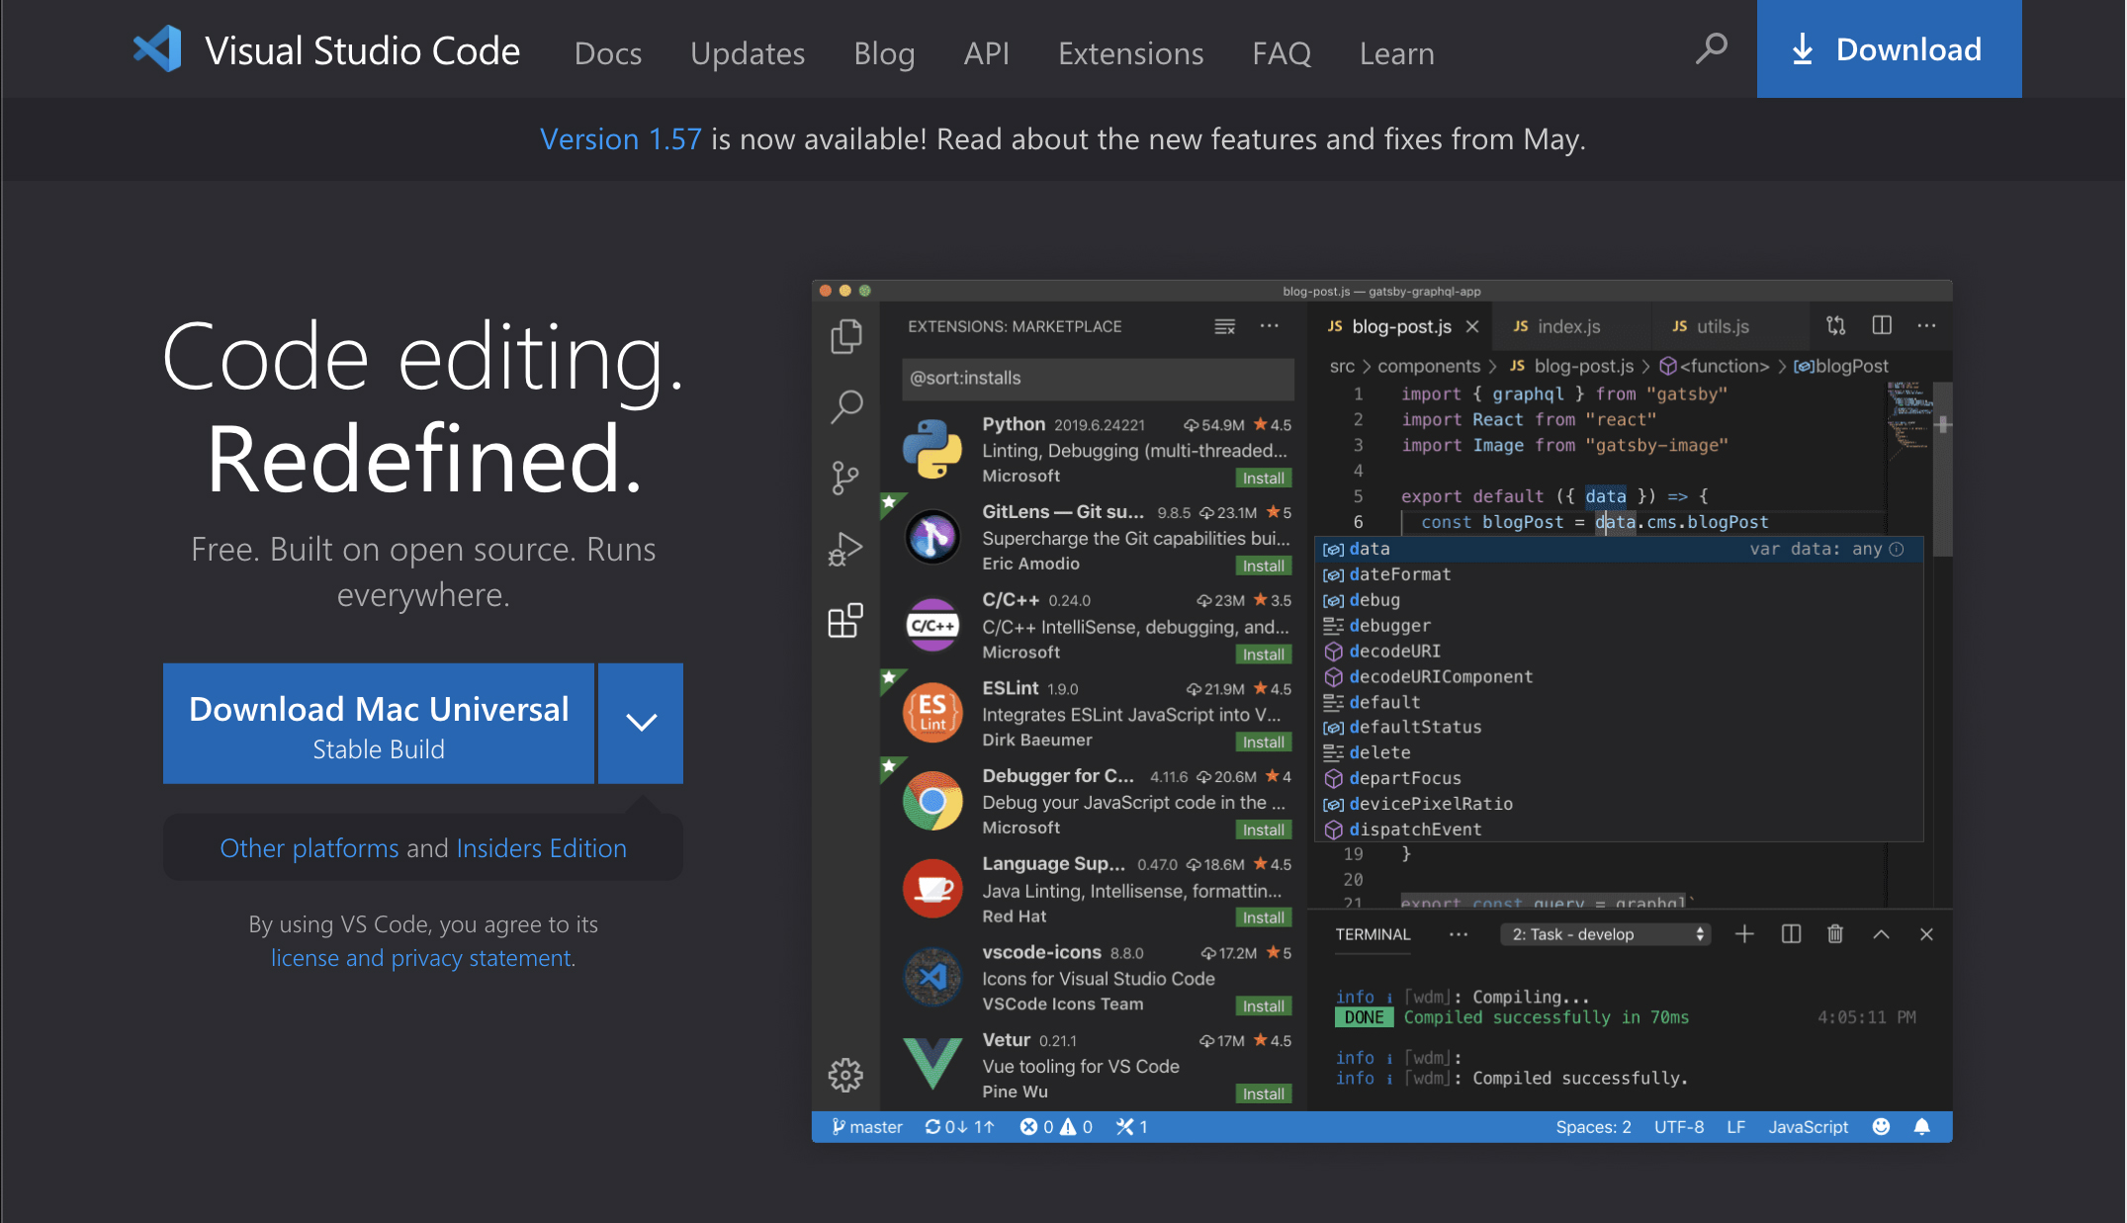Screen dimensions: 2127x1223
Task: Open the API navigation item
Action: coord(987,52)
